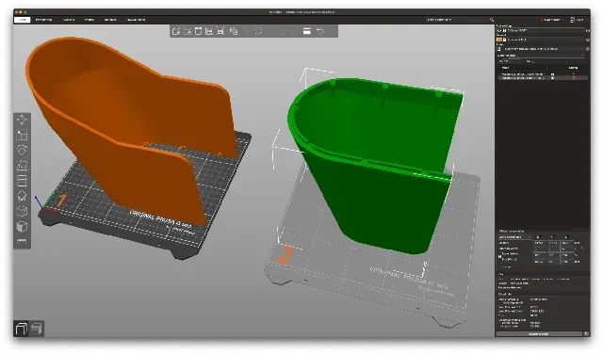Select the Paint-on supports tool
The image size is (603, 354).
coord(23,196)
